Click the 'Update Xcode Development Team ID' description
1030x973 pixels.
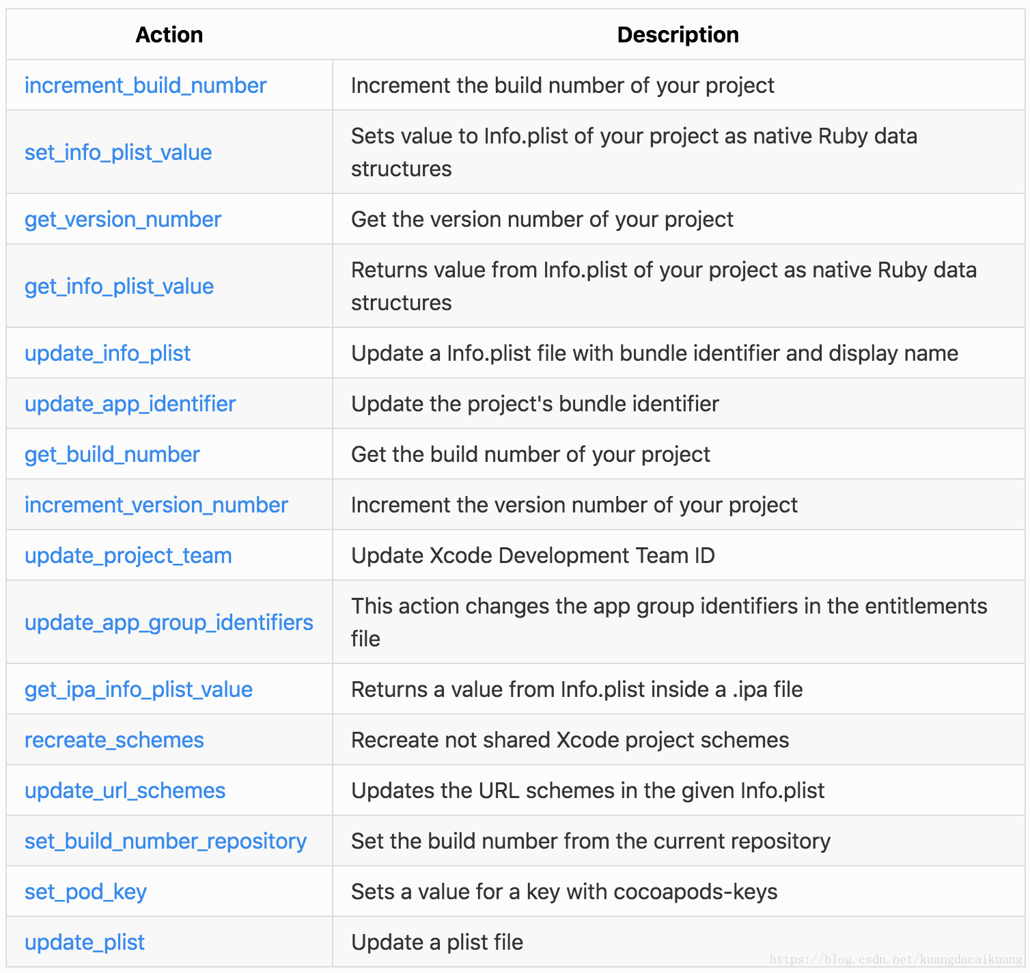click(533, 556)
